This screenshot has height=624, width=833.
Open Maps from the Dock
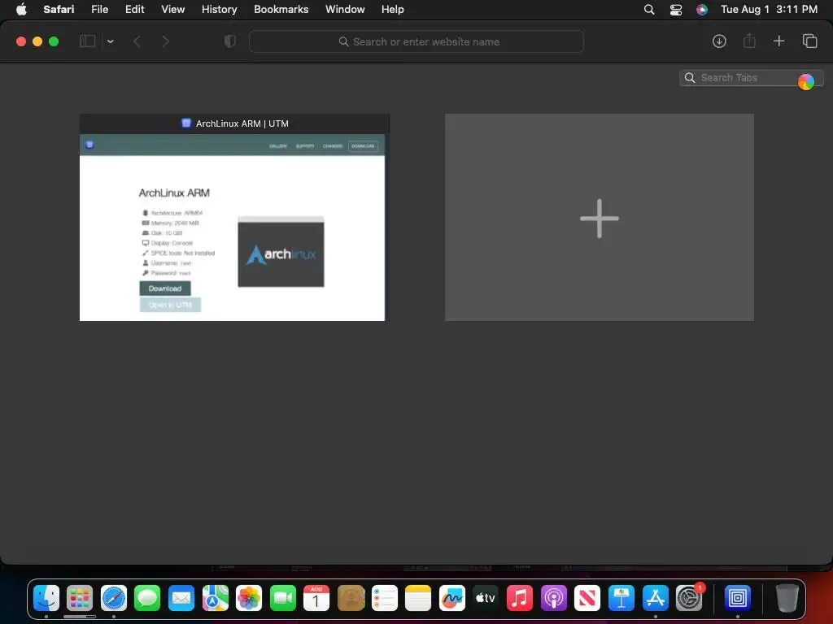pos(215,598)
